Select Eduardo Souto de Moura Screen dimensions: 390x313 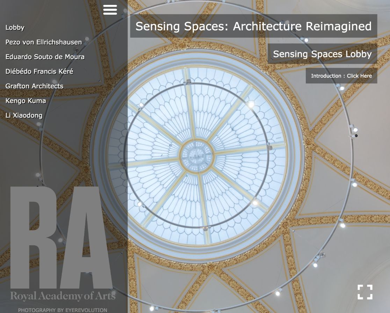pyautogui.click(x=45, y=57)
